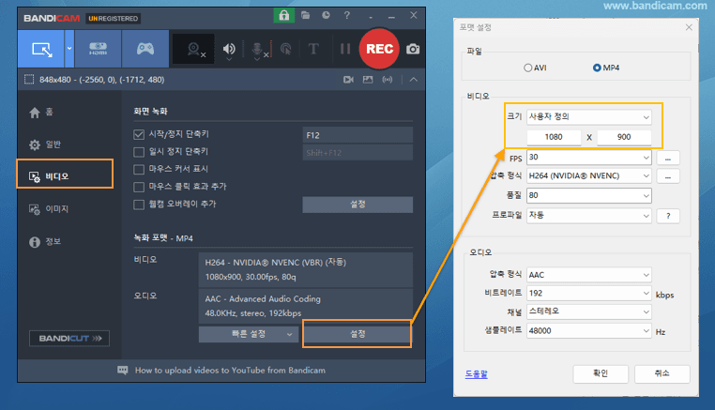Viewport: 715px width, 410px height.
Task: Confirm format settings with 확인
Action: tap(601, 374)
